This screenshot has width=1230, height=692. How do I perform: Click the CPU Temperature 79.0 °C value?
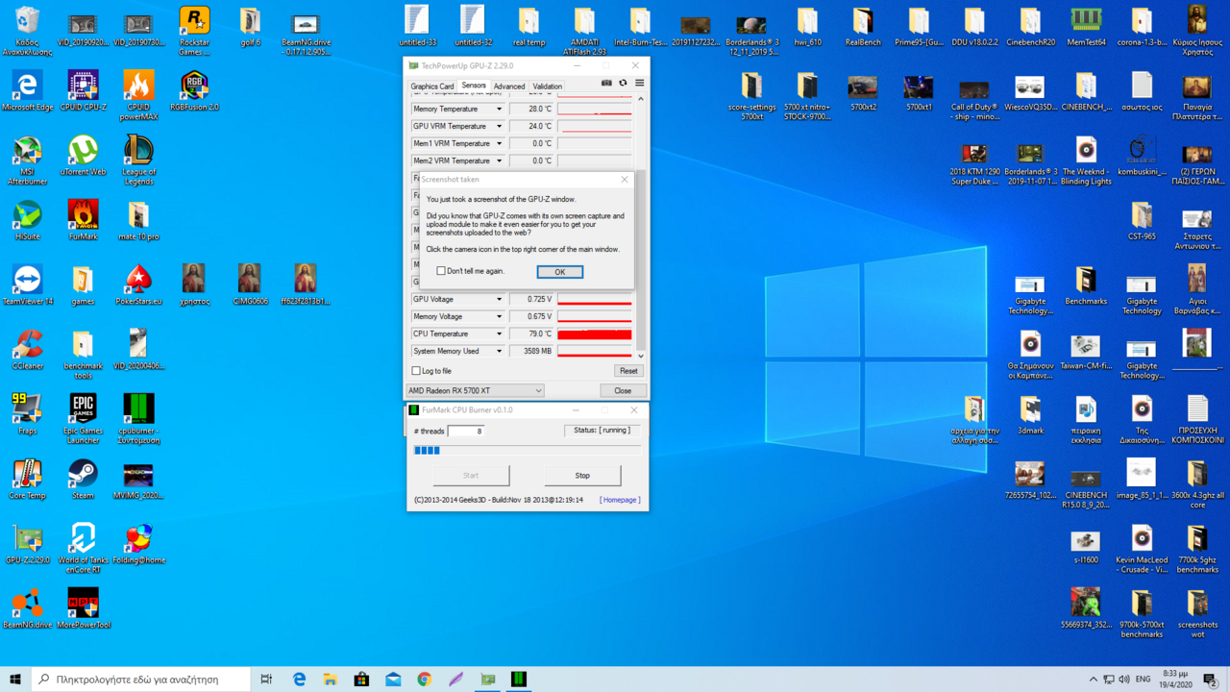[531, 334]
